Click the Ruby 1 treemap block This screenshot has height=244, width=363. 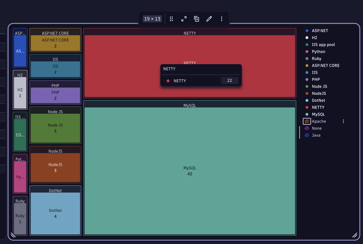pyautogui.click(x=20, y=219)
